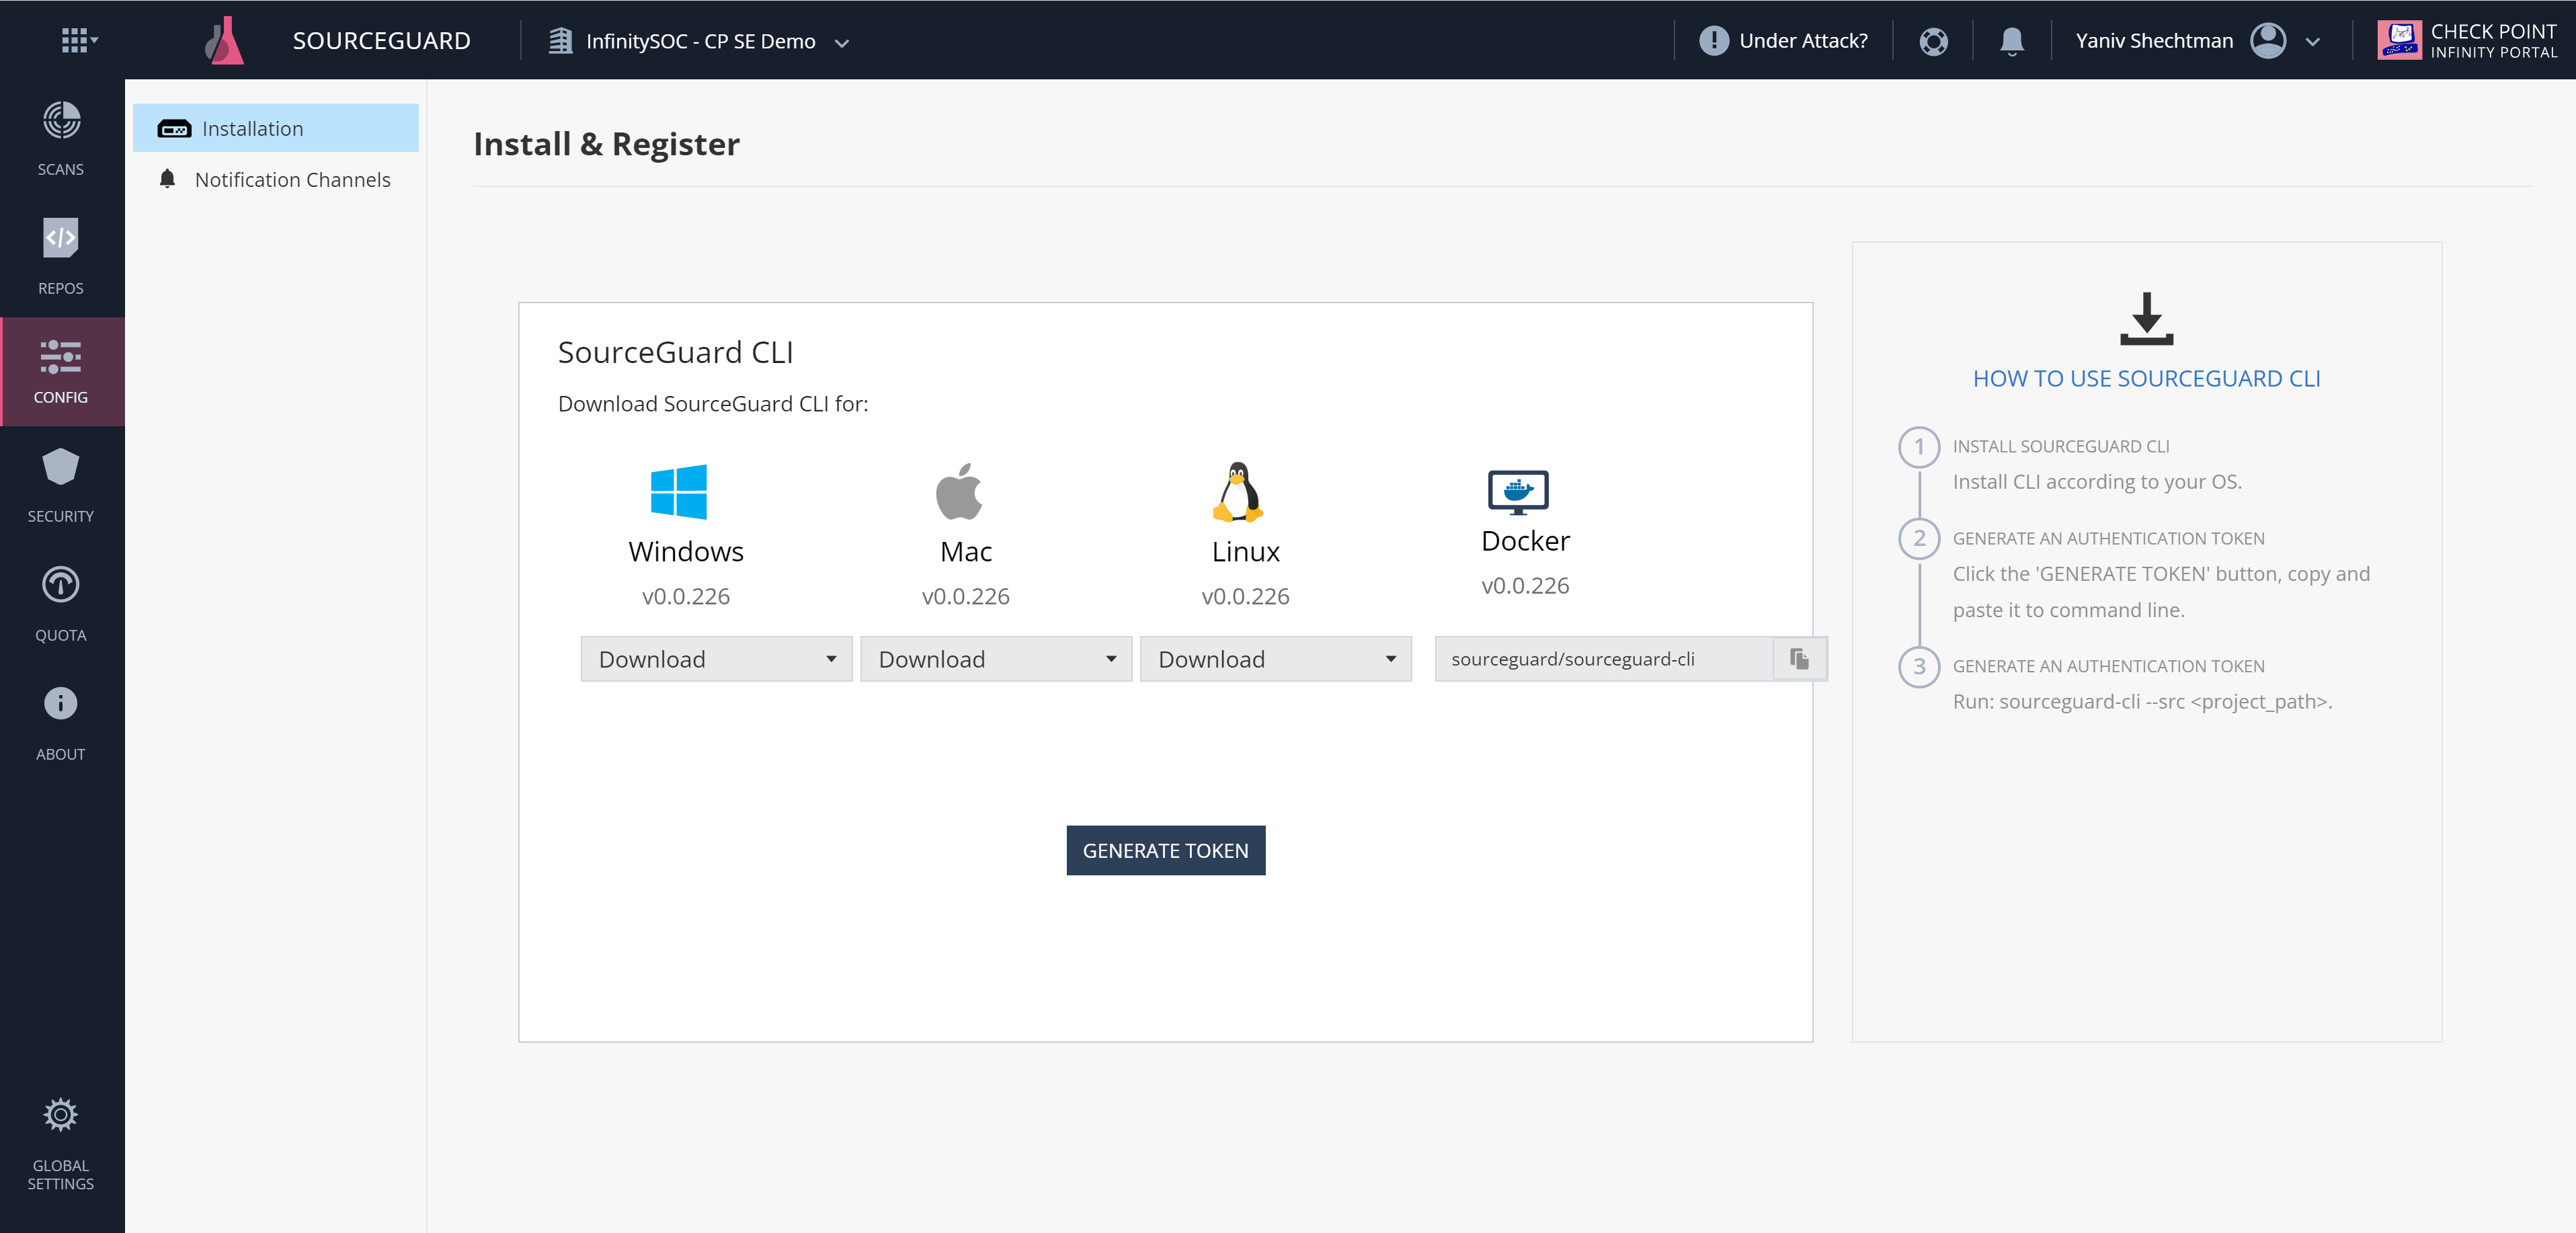This screenshot has width=2576, height=1233.
Task: Click the Under Attack alert icon
Action: [x=1713, y=40]
